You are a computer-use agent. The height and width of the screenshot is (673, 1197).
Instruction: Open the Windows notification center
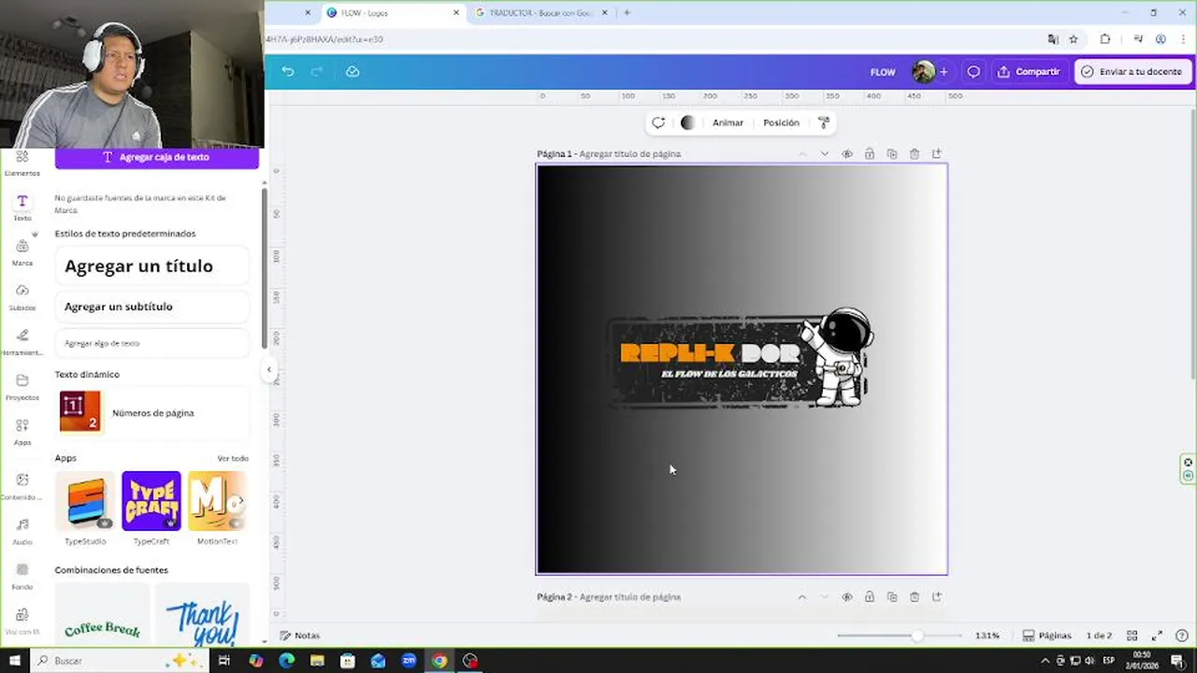click(x=1177, y=661)
